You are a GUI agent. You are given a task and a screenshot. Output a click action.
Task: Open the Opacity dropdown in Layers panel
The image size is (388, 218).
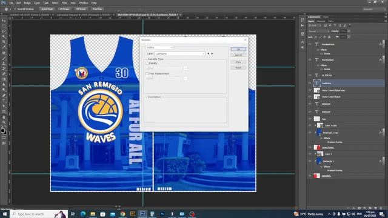click(x=349, y=31)
